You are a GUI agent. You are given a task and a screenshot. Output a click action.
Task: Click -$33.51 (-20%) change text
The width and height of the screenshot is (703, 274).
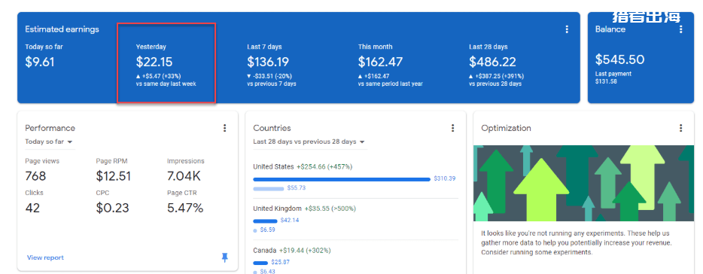[x=272, y=76]
